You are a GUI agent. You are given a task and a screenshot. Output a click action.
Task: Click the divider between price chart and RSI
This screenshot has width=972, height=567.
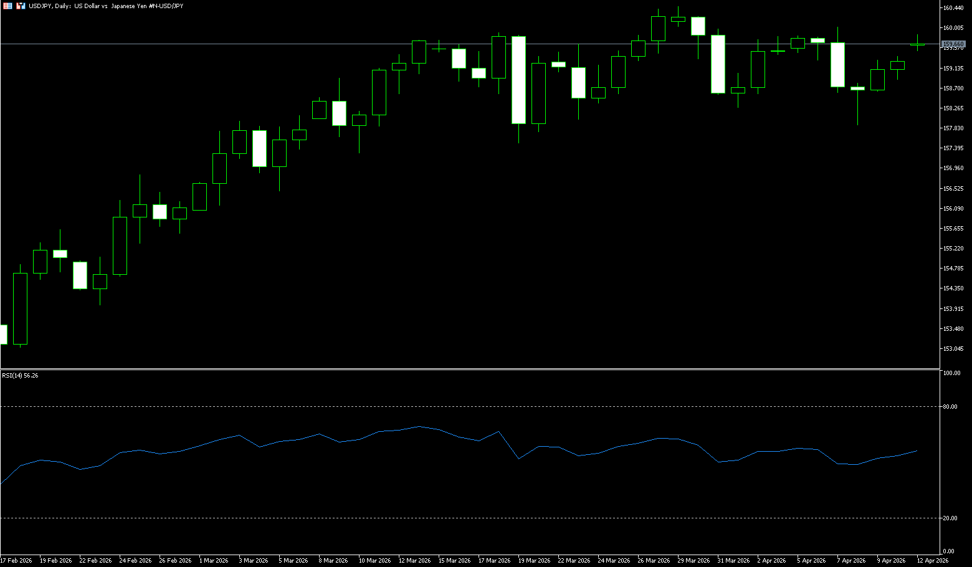(467, 369)
